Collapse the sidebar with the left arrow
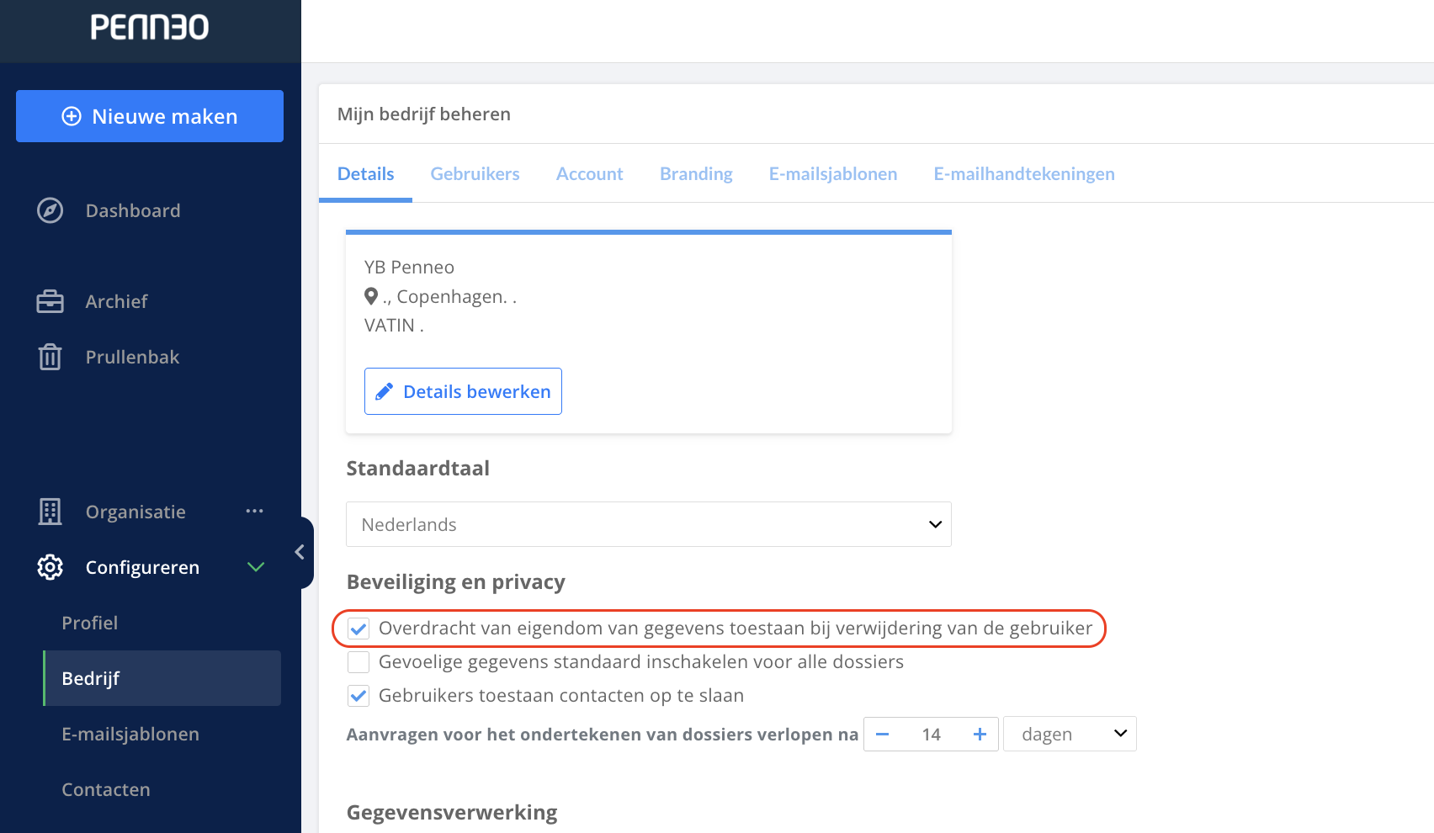The width and height of the screenshot is (1434, 833). click(300, 552)
